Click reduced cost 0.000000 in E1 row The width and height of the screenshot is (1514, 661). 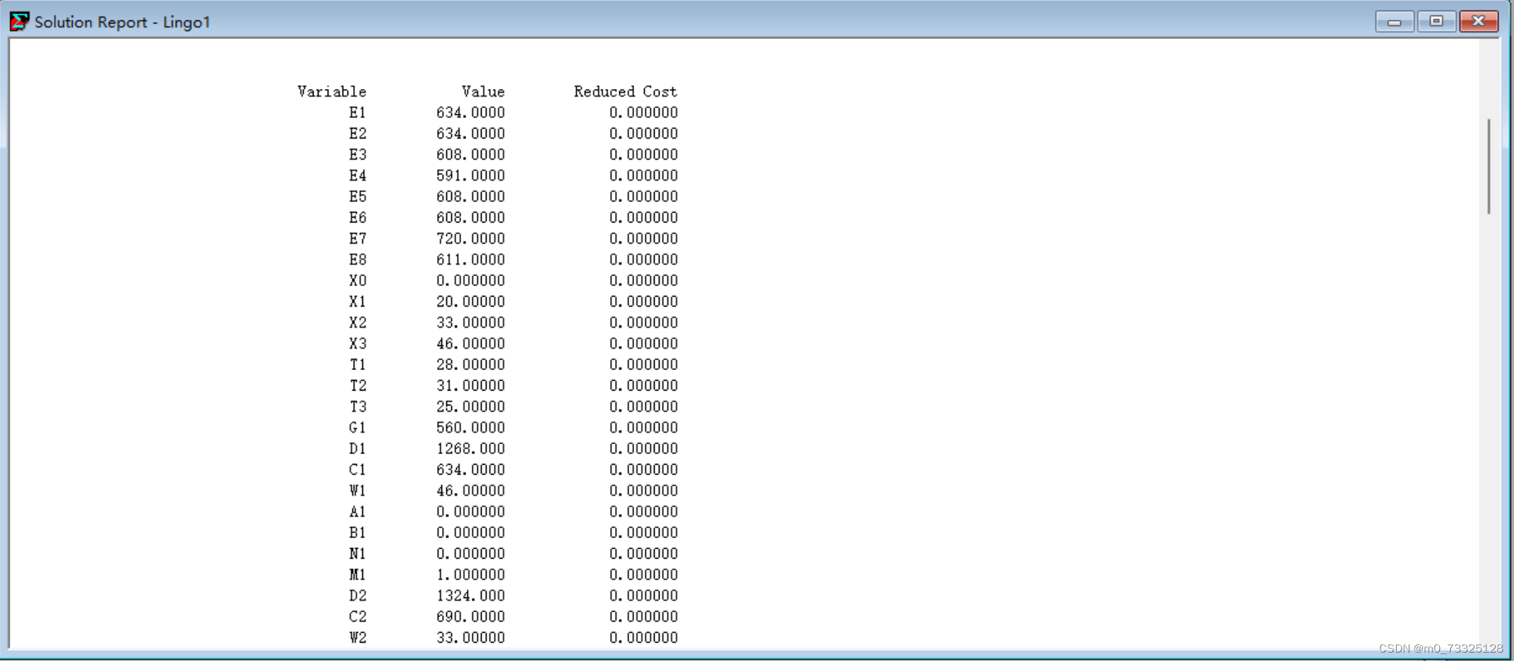tap(643, 112)
